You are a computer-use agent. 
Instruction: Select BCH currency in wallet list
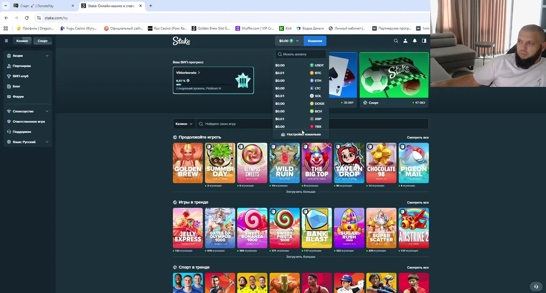click(301, 111)
